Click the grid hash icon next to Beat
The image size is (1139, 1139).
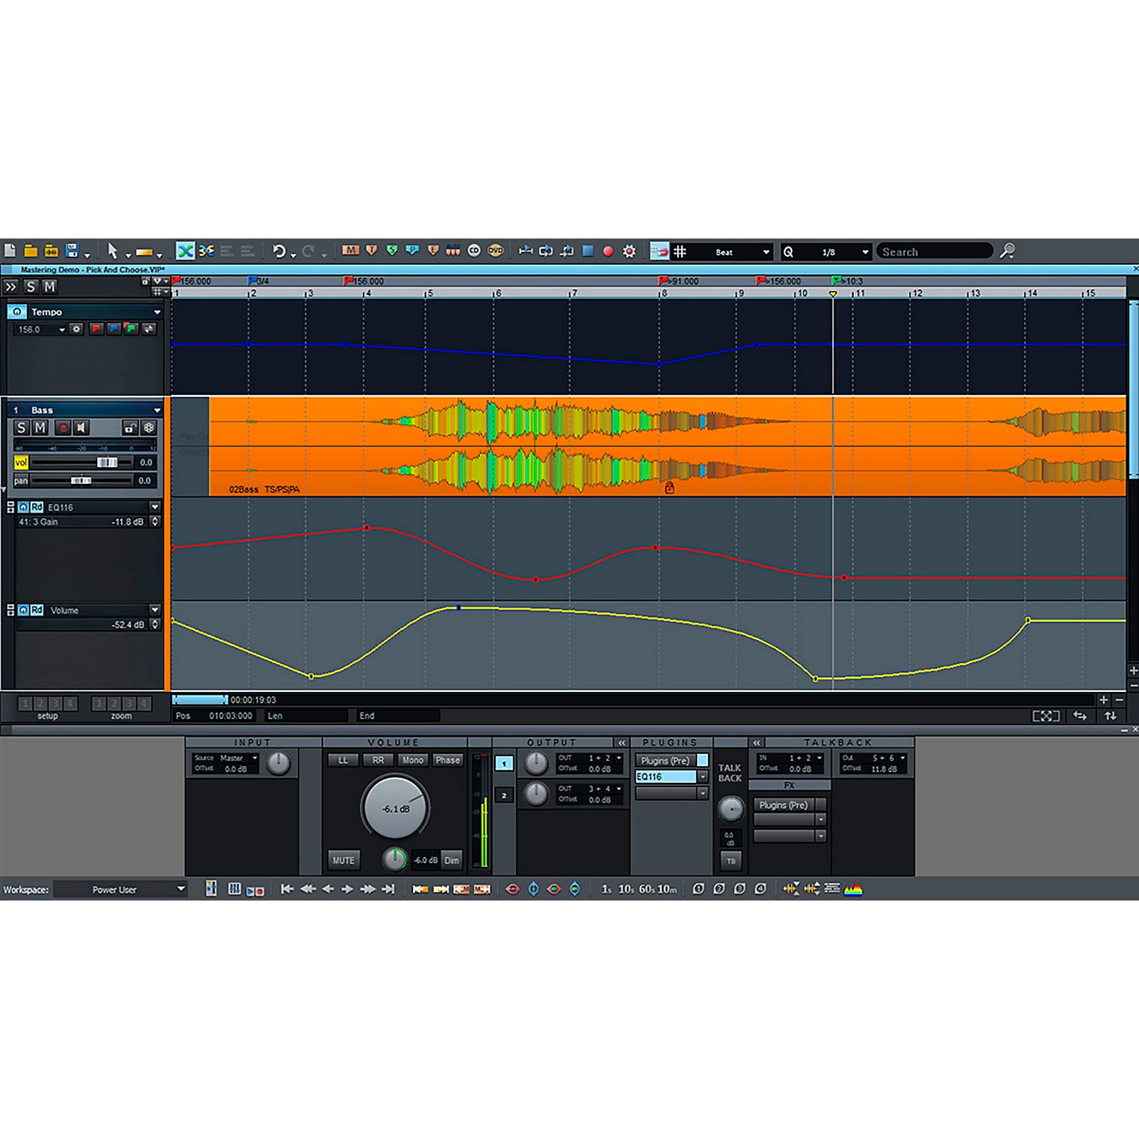680,251
